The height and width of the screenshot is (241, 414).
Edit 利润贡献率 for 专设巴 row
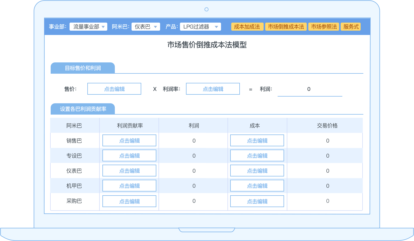(x=129, y=155)
